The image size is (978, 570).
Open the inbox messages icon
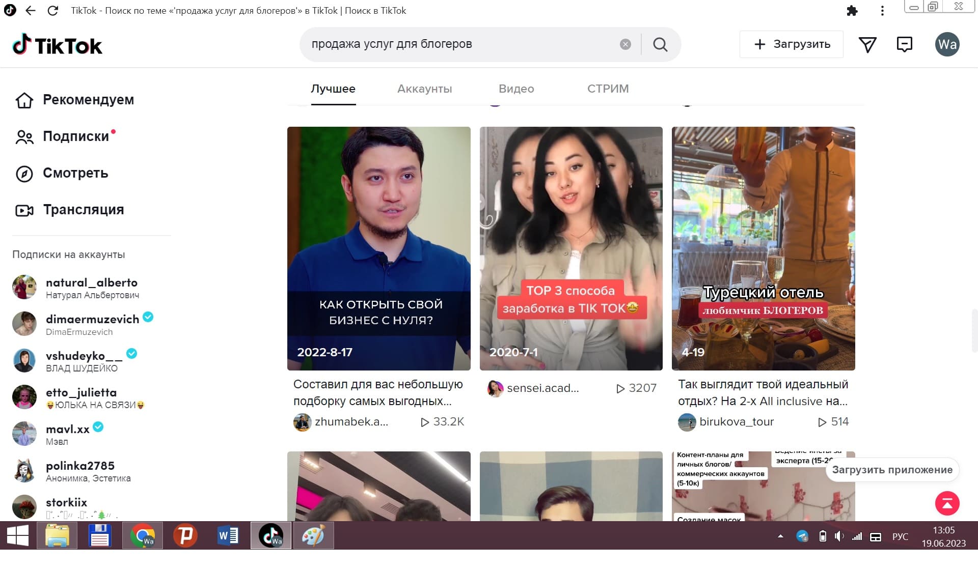tap(904, 44)
